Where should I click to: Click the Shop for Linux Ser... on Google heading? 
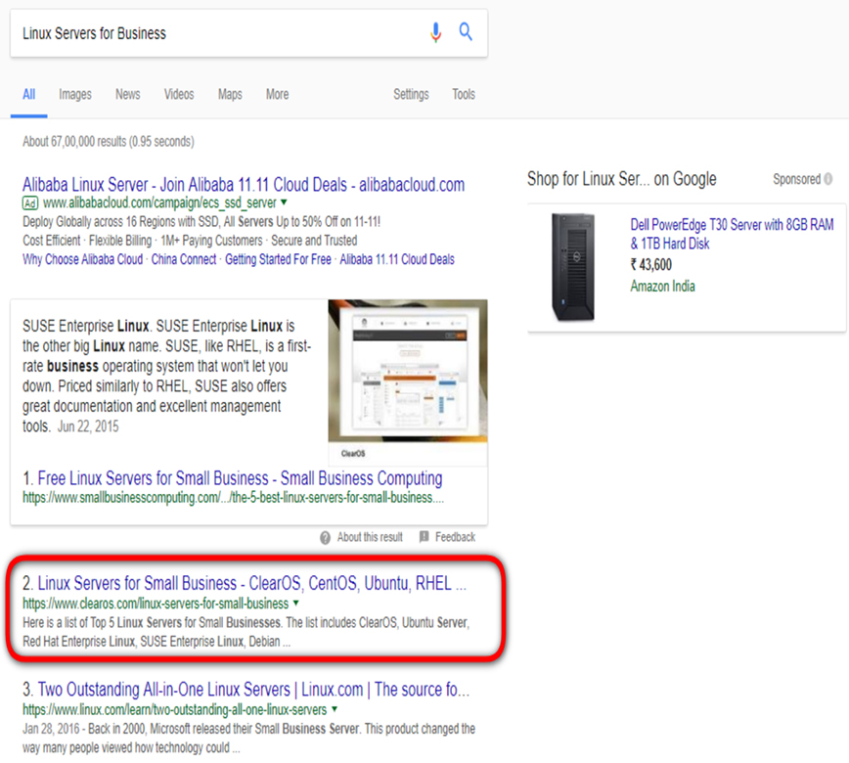pyautogui.click(x=622, y=179)
